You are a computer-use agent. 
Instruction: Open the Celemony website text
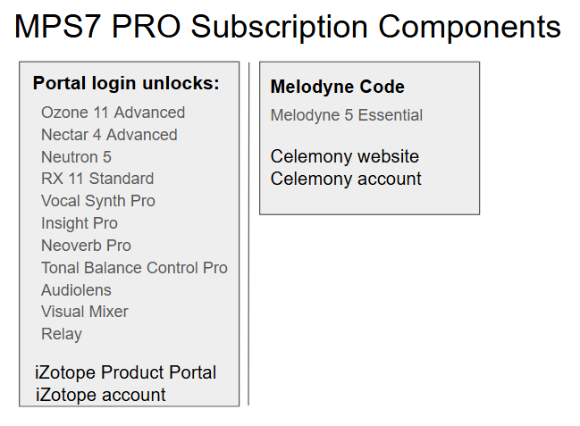(344, 156)
